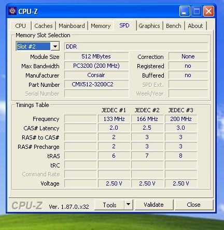Screen dimensions: 224x230
Task: Click the tRAS value 8
Action: coord(181,156)
